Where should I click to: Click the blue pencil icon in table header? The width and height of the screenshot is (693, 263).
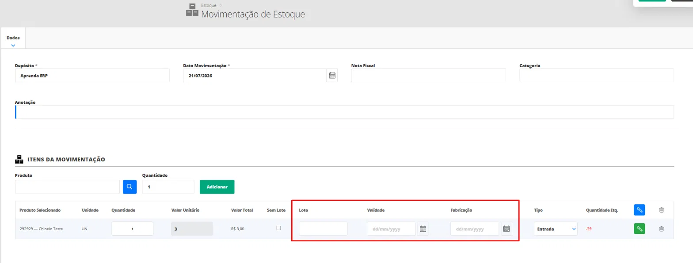coord(639,210)
